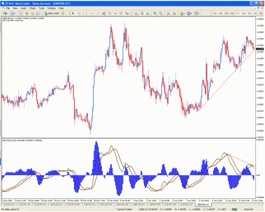Select the descending trendline on MACD window

click(x=241, y=160)
